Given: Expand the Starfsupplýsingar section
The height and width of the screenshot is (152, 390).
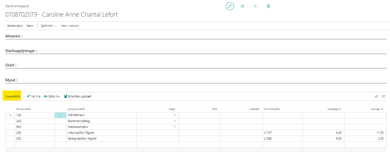Looking at the screenshot, I should (21, 51).
